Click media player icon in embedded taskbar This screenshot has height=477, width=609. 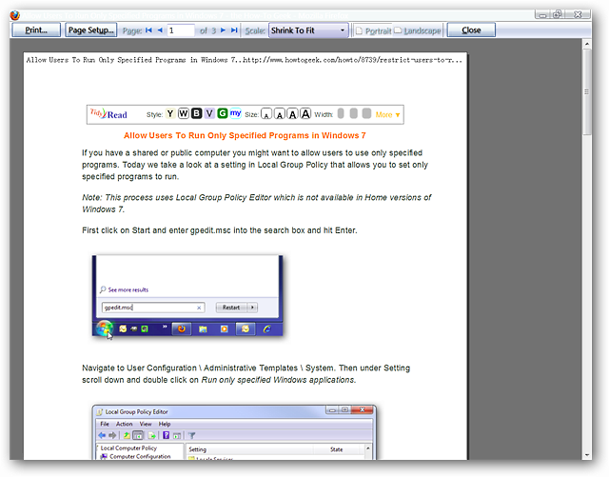225,329
